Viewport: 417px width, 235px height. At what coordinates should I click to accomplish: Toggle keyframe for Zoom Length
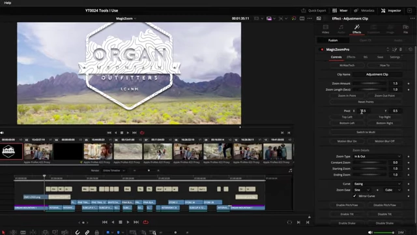click(409, 90)
